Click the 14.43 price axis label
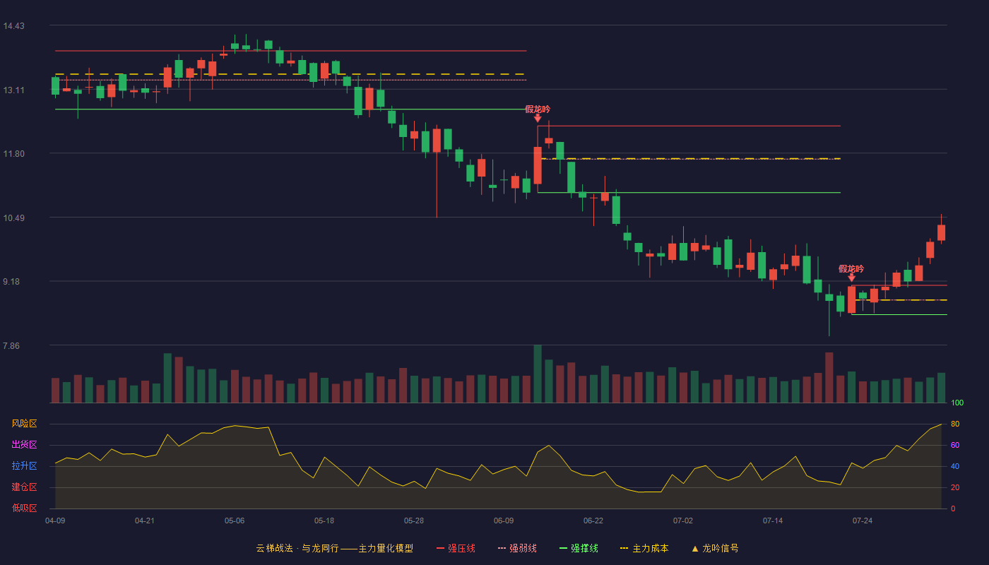This screenshot has height=565, width=989. [x=13, y=26]
